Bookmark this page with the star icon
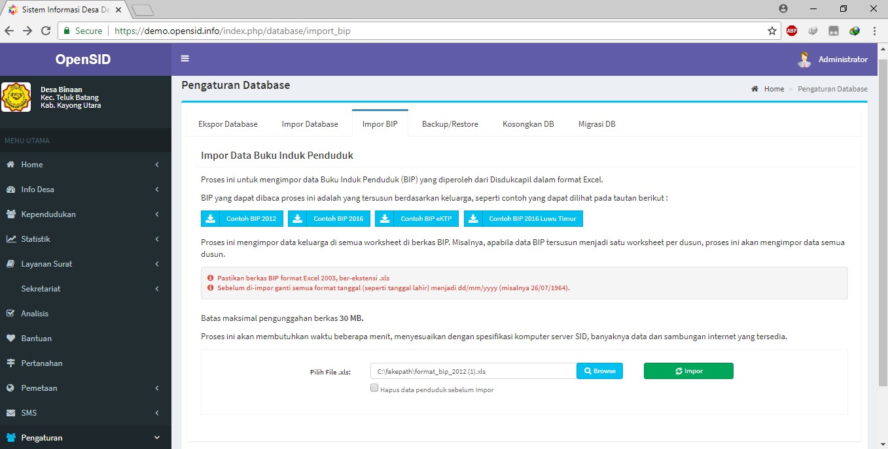 772,31
